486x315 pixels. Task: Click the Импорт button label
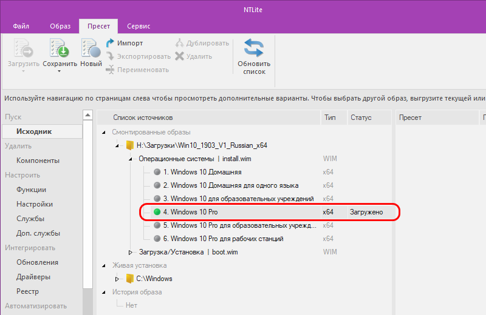pyautogui.click(x=130, y=43)
